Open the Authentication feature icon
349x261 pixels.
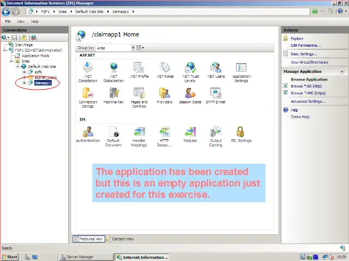coord(88,132)
